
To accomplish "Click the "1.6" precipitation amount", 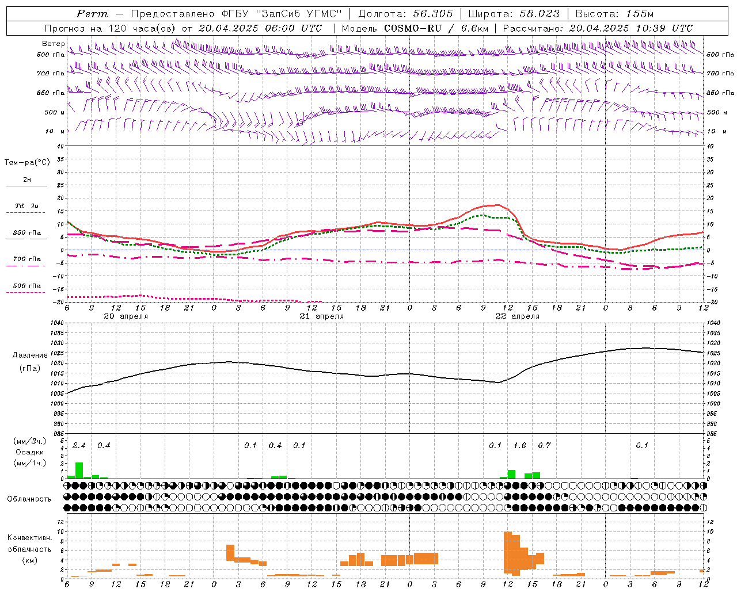I will point(520,445).
